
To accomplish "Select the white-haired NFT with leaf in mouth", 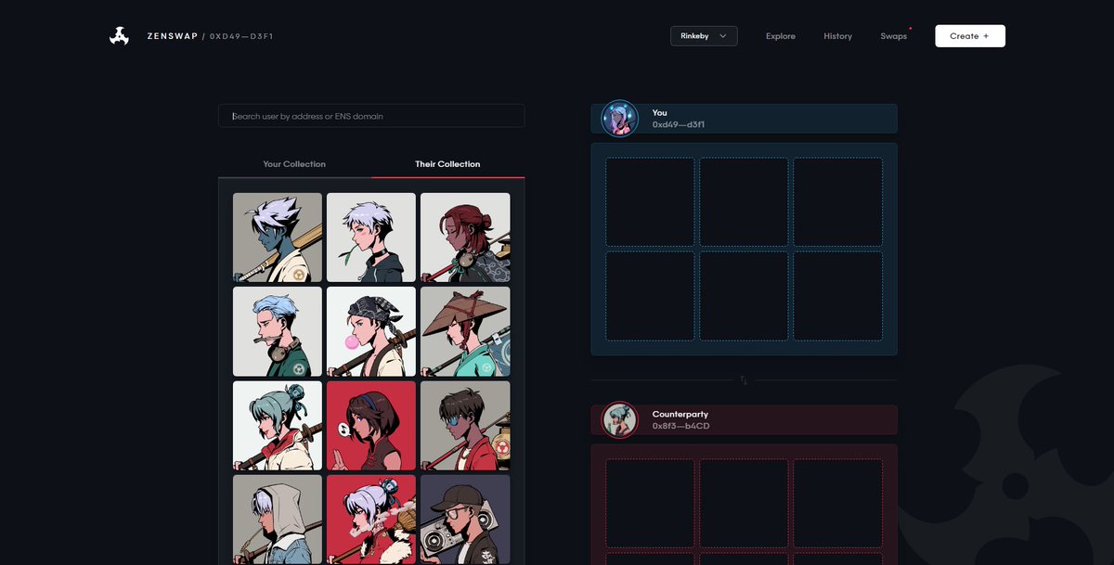I will (x=371, y=238).
